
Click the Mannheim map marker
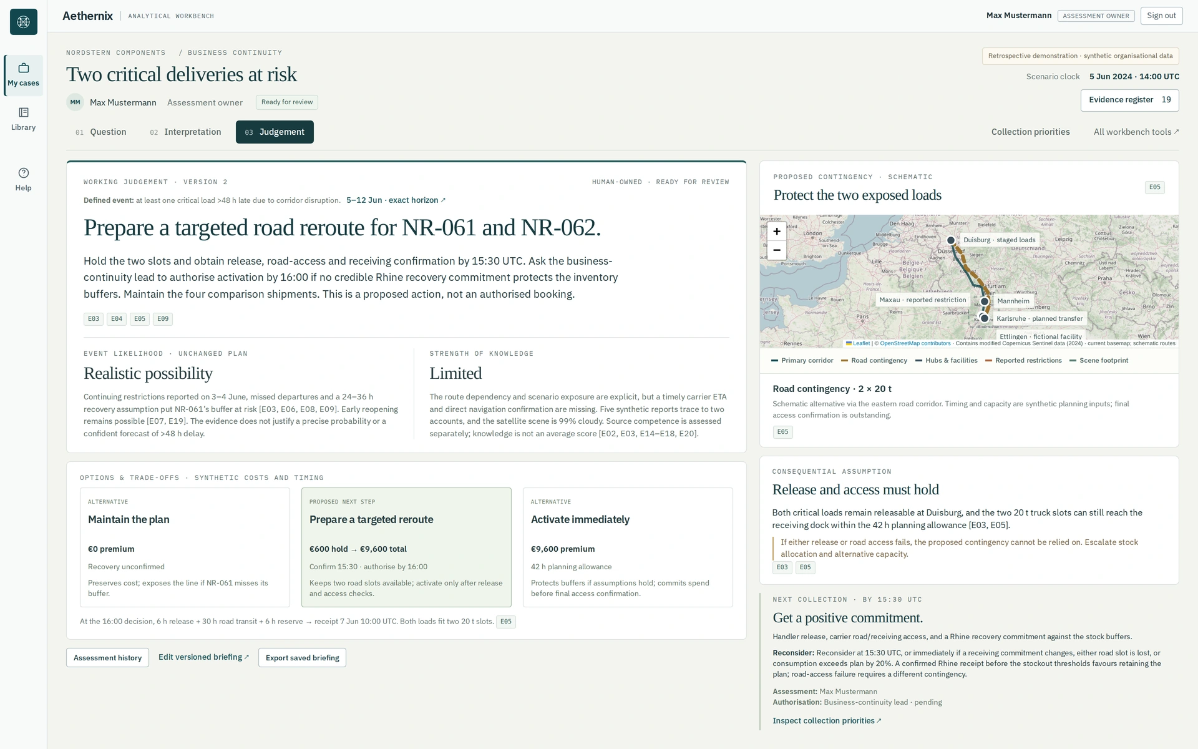(985, 301)
